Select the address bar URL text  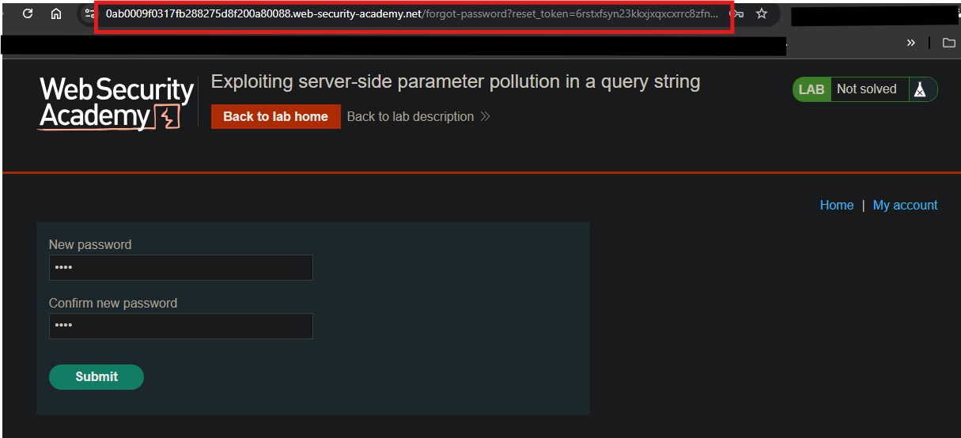pos(412,14)
